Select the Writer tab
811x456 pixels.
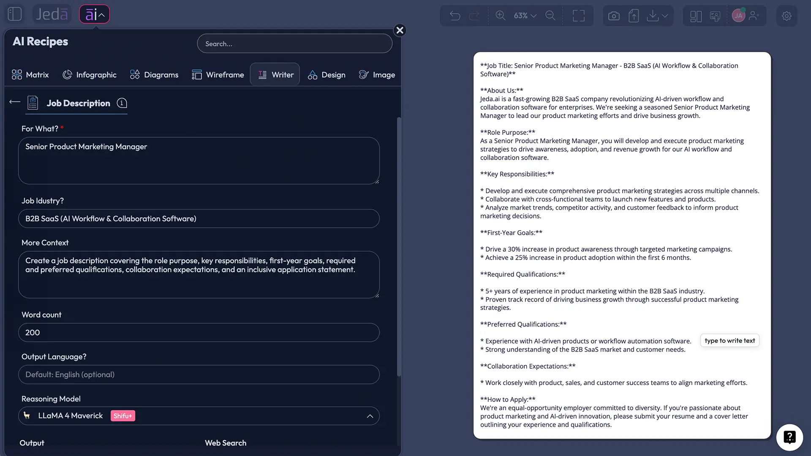(x=275, y=75)
